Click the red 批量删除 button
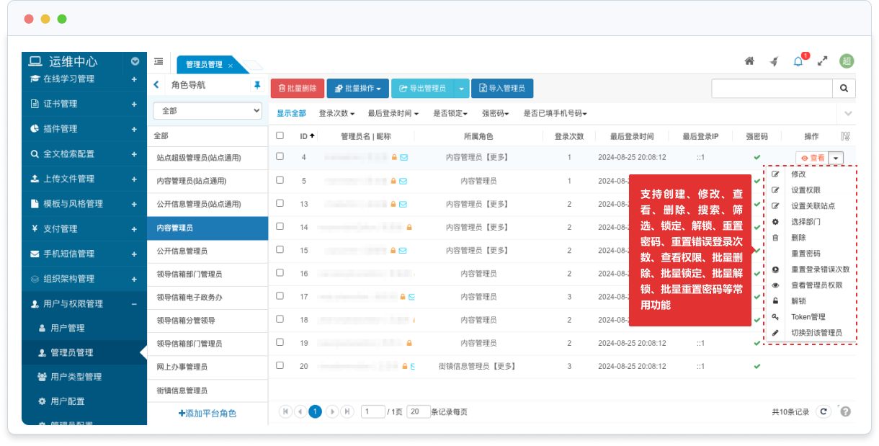The height and width of the screenshot is (446, 879). coord(298,89)
